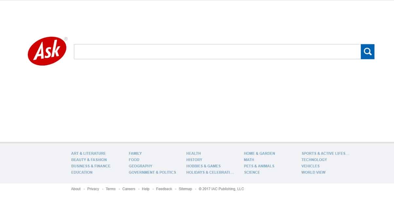Screen dimensions: 394x207
Task: Open the Geography category
Action: pyautogui.click(x=140, y=166)
